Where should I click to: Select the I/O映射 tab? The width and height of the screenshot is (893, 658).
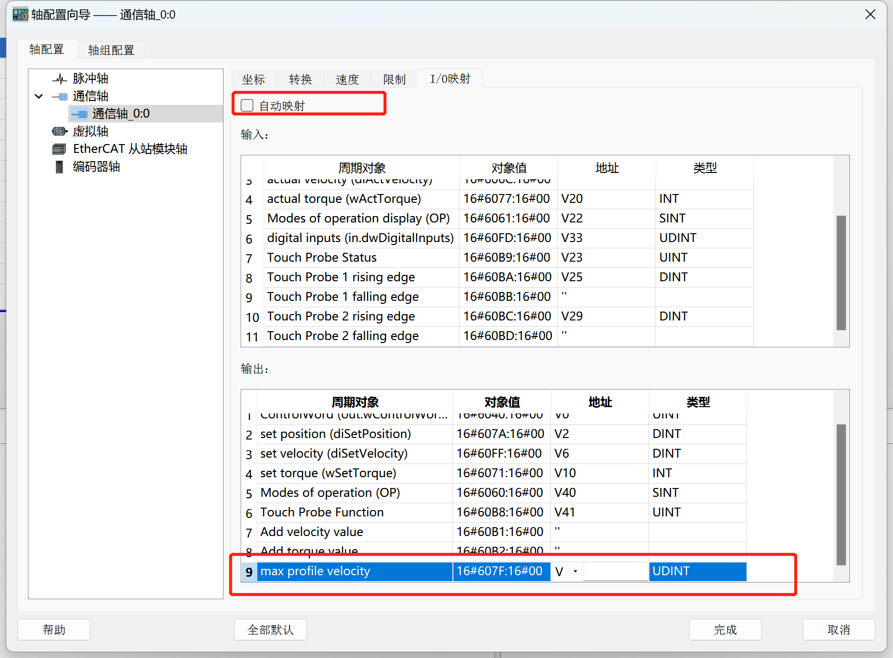(x=450, y=78)
